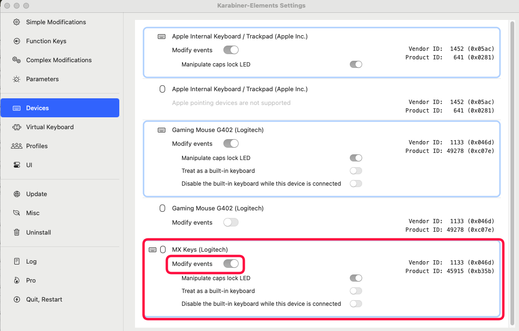Open the Update section
This screenshot has width=519, height=331.
[60, 194]
